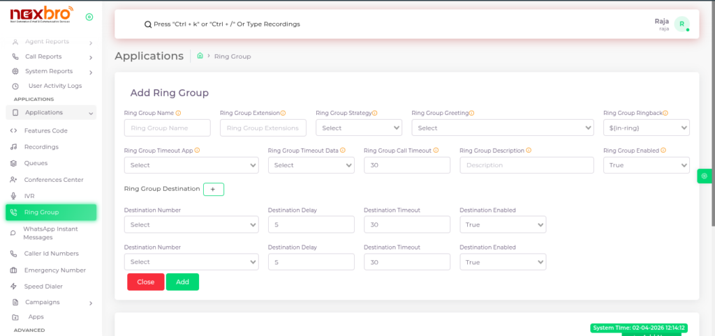Click the info icon beside Ring Group Strategy
Image resolution: width=715 pixels, height=336 pixels.
point(375,113)
